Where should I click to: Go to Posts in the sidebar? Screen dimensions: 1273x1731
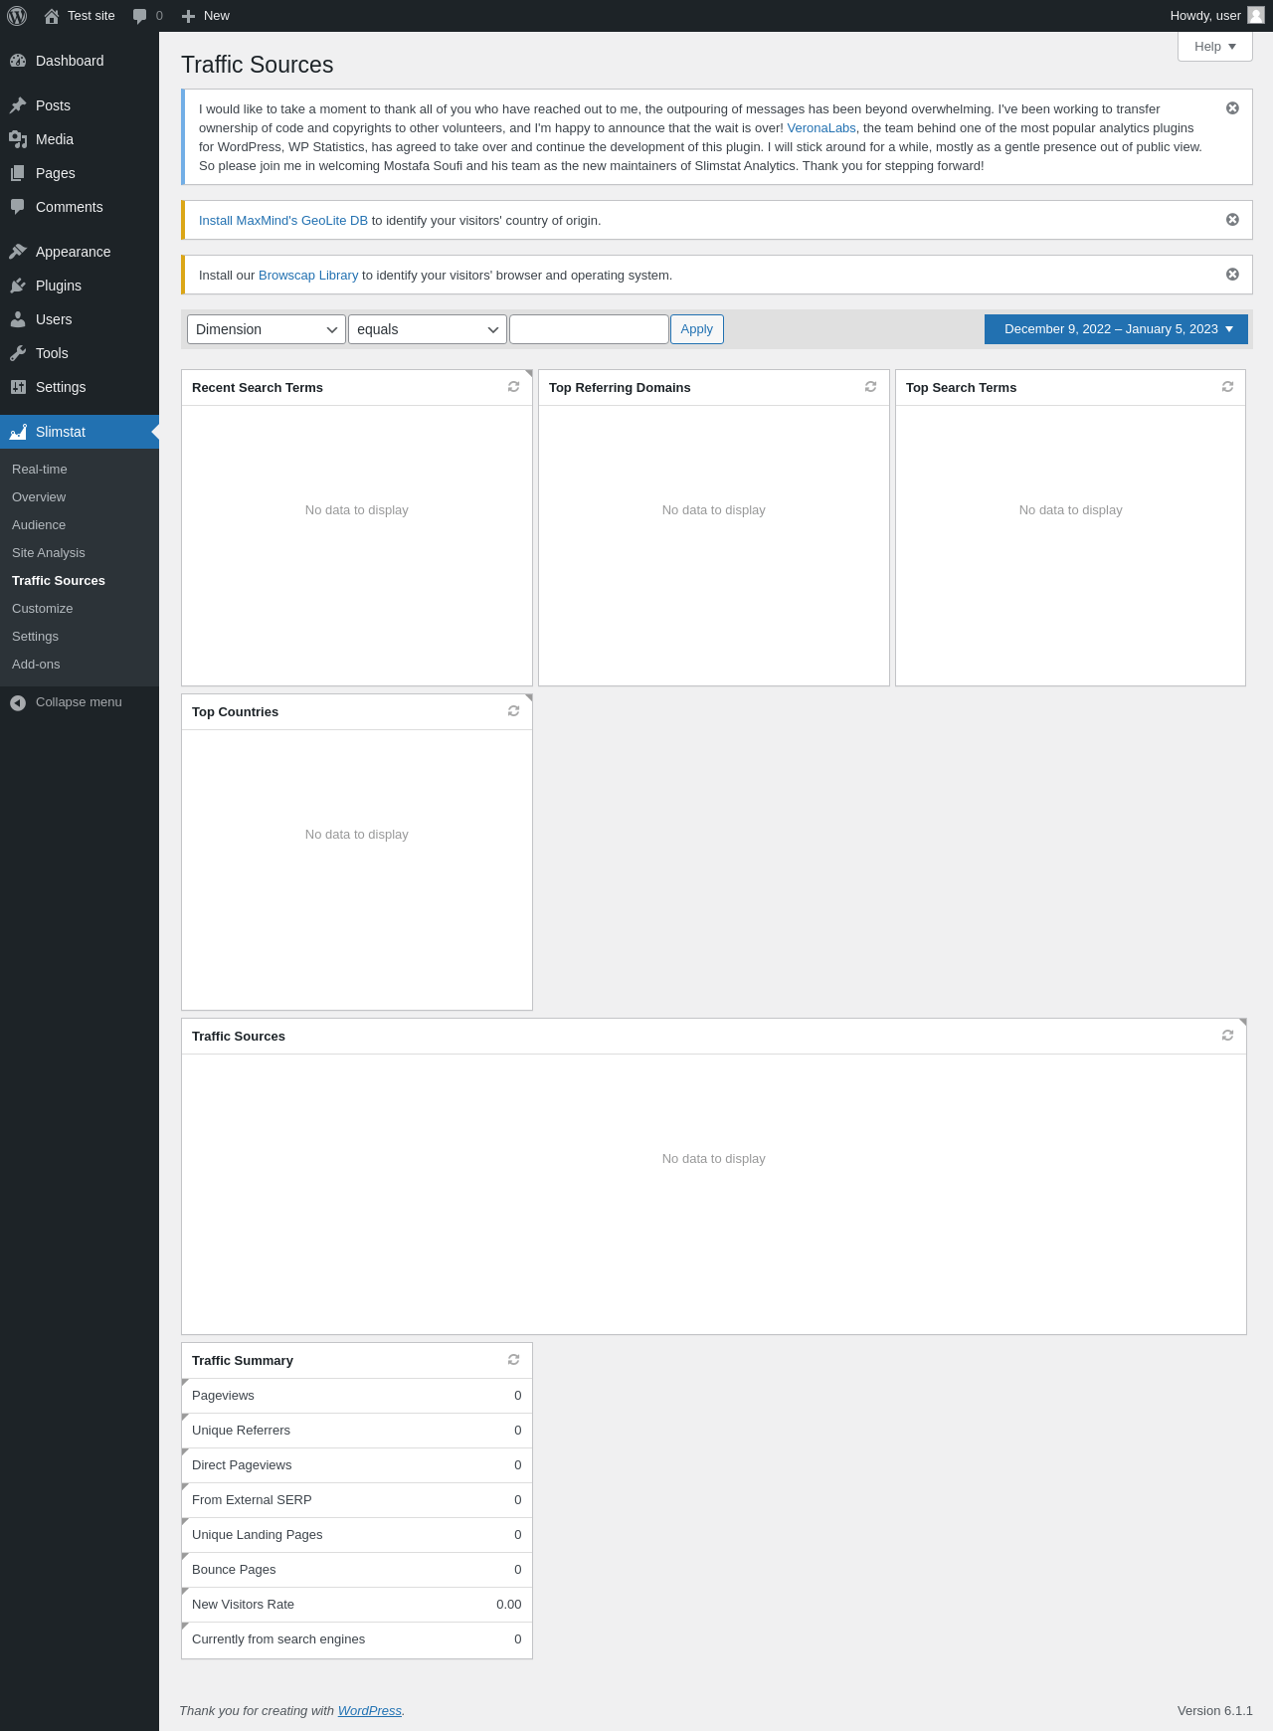coord(80,105)
